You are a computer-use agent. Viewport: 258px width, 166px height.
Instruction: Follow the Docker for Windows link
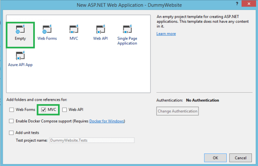coord(106,121)
